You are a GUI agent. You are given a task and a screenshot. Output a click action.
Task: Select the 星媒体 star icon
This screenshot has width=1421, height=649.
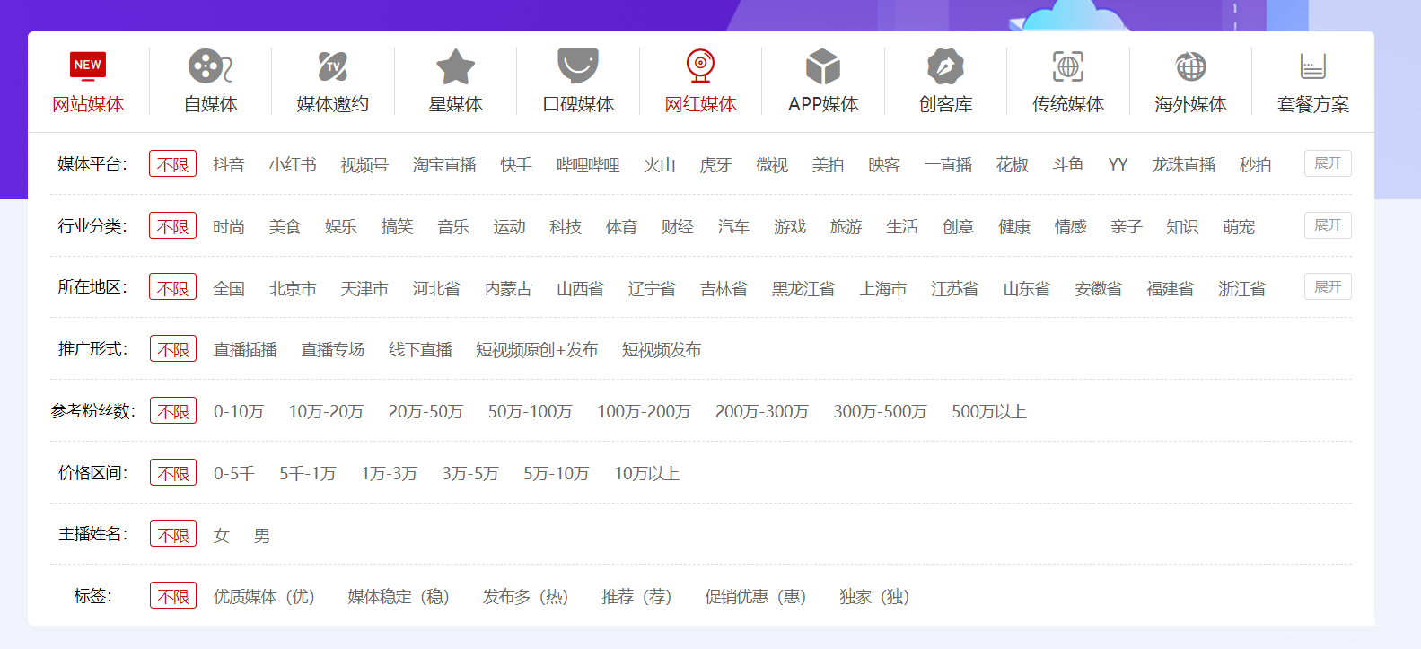coord(455,66)
